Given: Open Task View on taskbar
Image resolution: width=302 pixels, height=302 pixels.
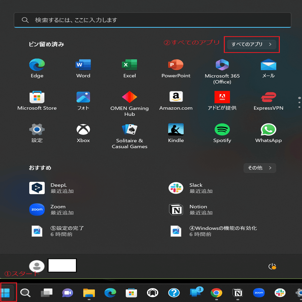Looking at the screenshot, I should click(x=47, y=293).
